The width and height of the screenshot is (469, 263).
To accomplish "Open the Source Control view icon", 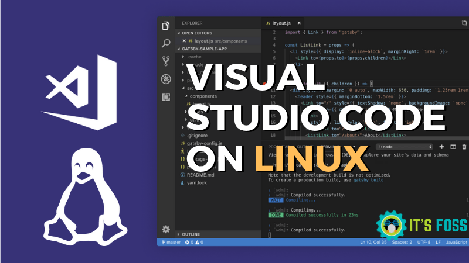I will 166,61.
